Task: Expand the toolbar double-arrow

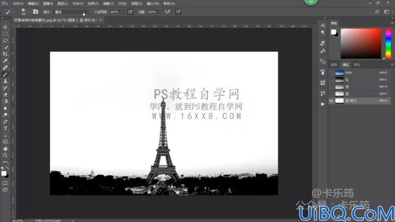Action: [2, 18]
